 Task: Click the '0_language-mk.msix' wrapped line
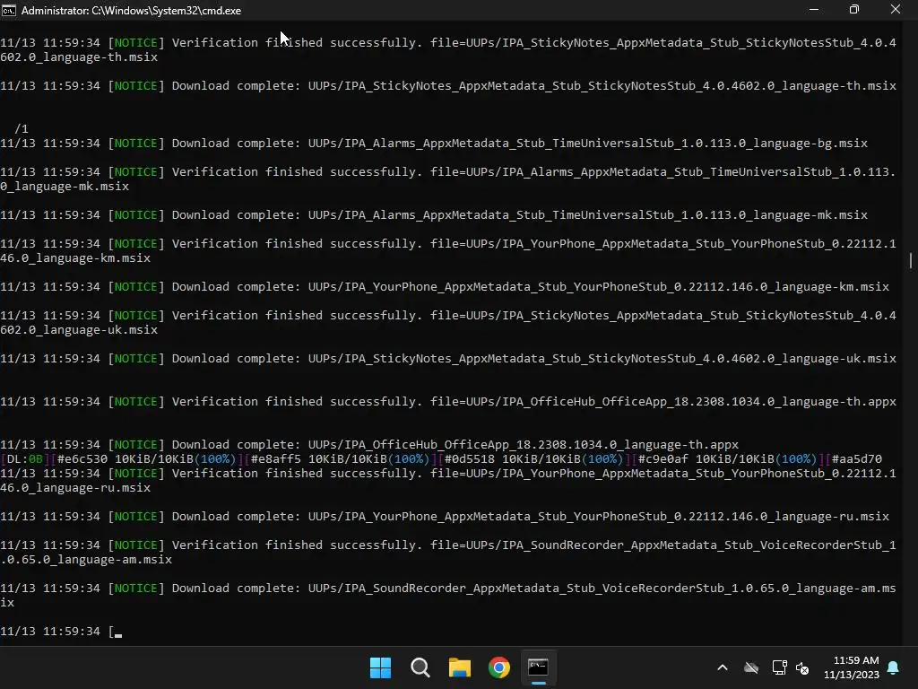65,187
